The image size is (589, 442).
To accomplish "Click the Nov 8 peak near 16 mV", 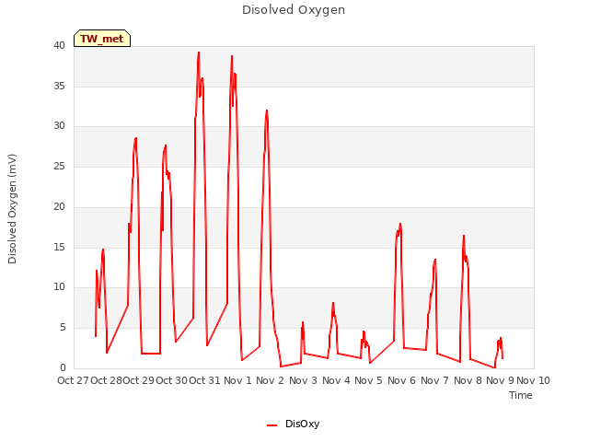I will pyautogui.click(x=464, y=236).
